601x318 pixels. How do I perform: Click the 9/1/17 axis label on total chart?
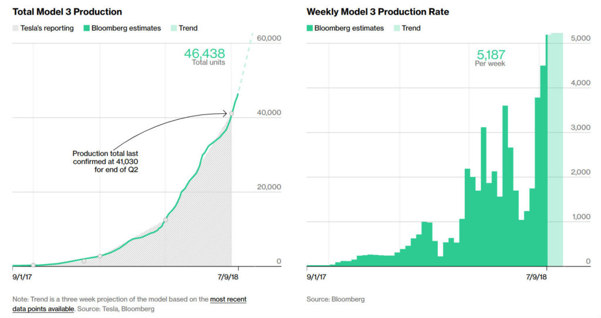click(x=22, y=277)
